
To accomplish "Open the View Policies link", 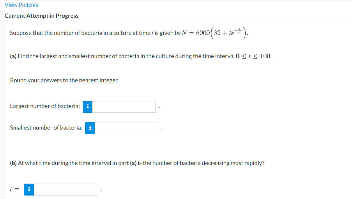I will click(x=21, y=5).
